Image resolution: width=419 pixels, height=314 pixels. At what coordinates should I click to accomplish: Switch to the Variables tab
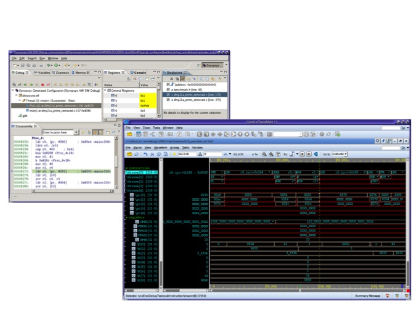point(42,73)
